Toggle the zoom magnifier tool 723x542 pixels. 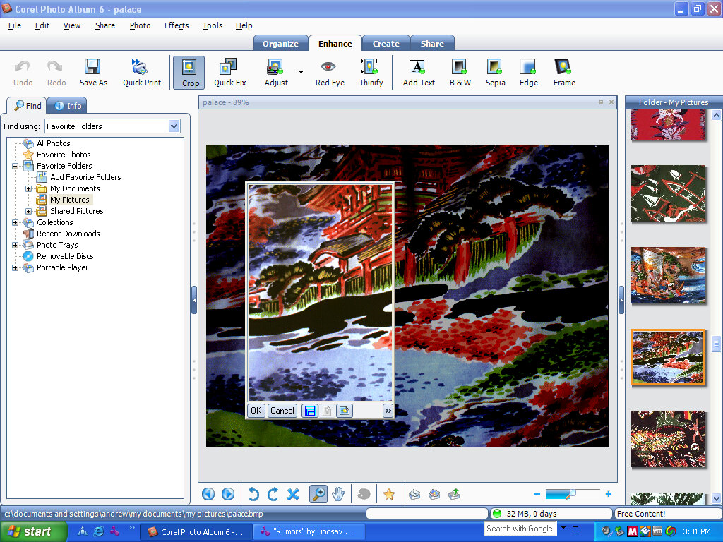318,495
